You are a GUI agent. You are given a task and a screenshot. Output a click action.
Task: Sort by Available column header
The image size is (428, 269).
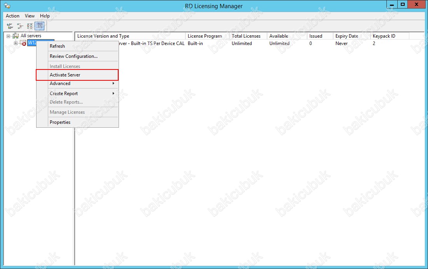[287, 36]
